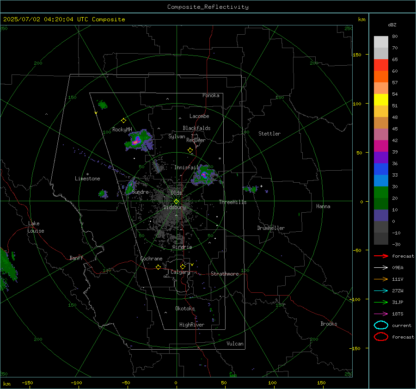Screen dimensions: 416x389
Task: Click the Stettler label
Action: (269, 134)
